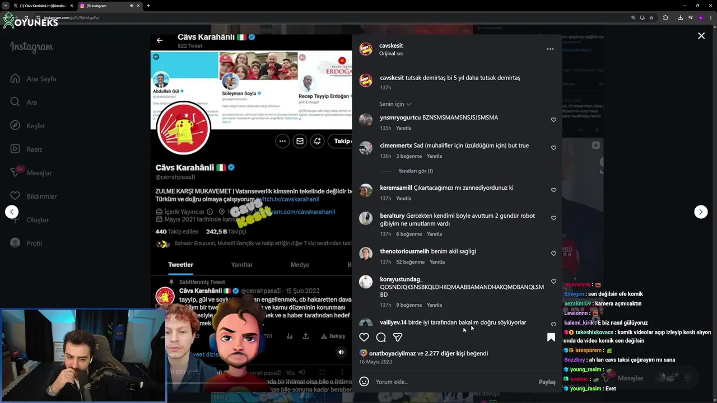Like beraltury's comment
Viewport: 717px width, 403px height.
553,218
